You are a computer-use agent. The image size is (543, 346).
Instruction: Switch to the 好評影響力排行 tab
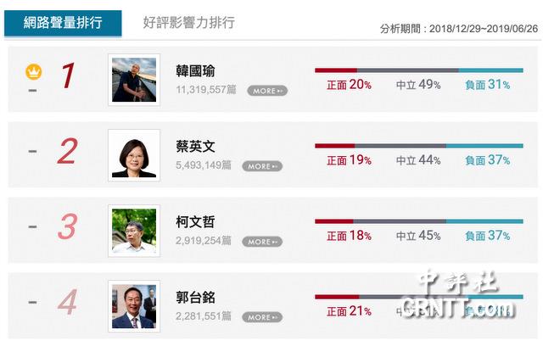click(189, 23)
